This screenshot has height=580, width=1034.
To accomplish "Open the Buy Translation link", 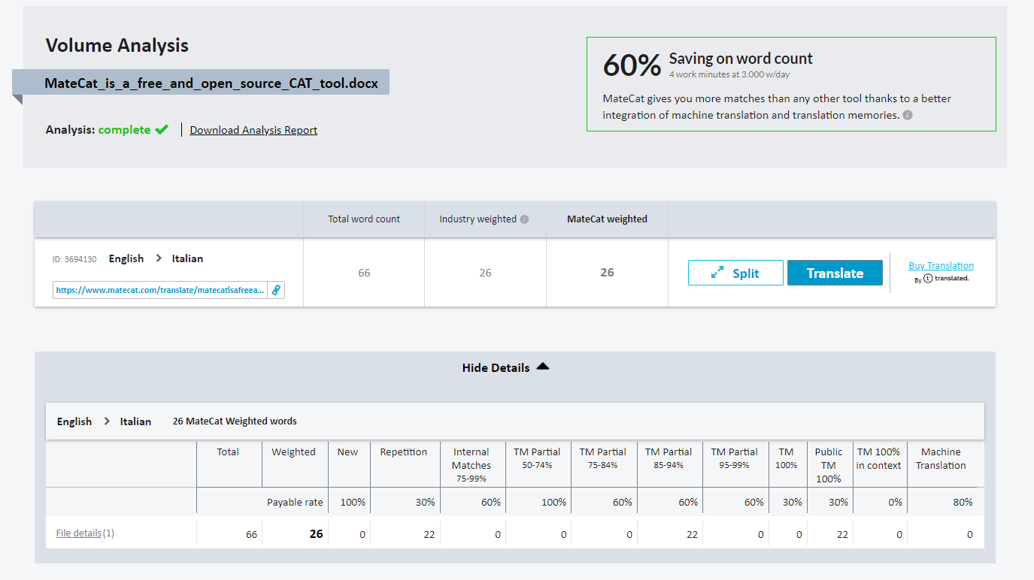I will point(941,265).
